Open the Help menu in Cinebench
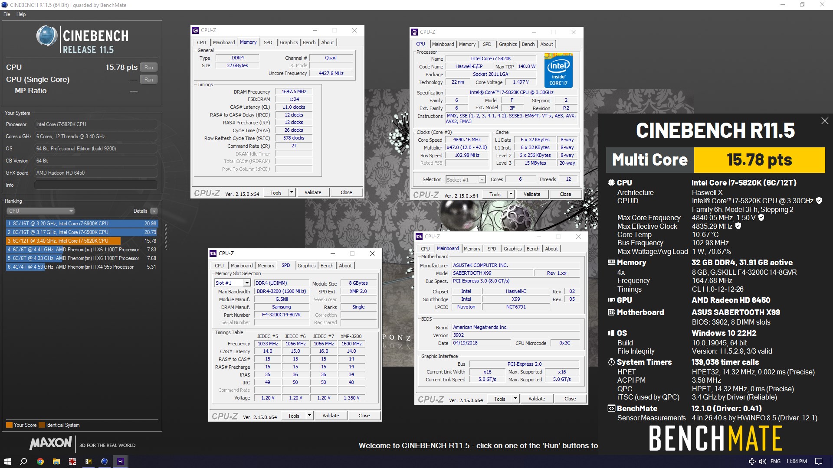 (21, 14)
